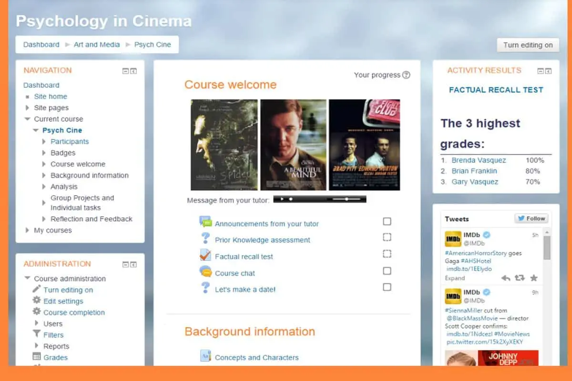Go to Dashboard via the breadcrumb

(x=41, y=45)
